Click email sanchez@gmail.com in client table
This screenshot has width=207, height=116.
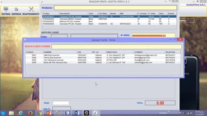point(143,63)
